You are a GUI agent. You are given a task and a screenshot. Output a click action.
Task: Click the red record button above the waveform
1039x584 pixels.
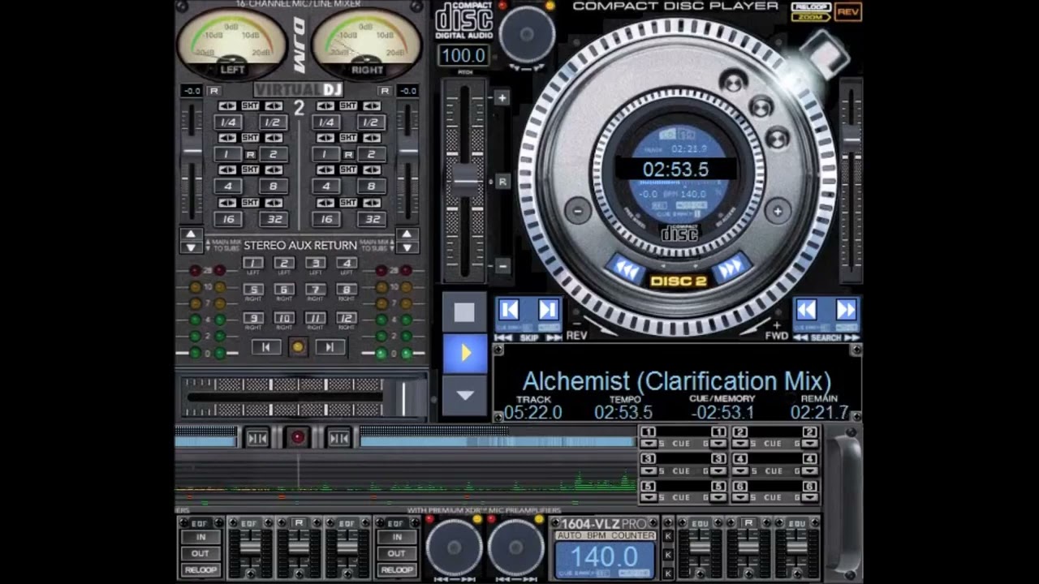coord(298,438)
